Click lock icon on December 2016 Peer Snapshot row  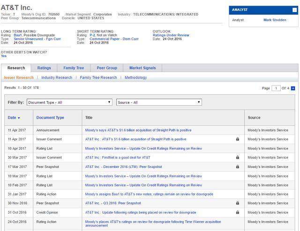coord(238,166)
